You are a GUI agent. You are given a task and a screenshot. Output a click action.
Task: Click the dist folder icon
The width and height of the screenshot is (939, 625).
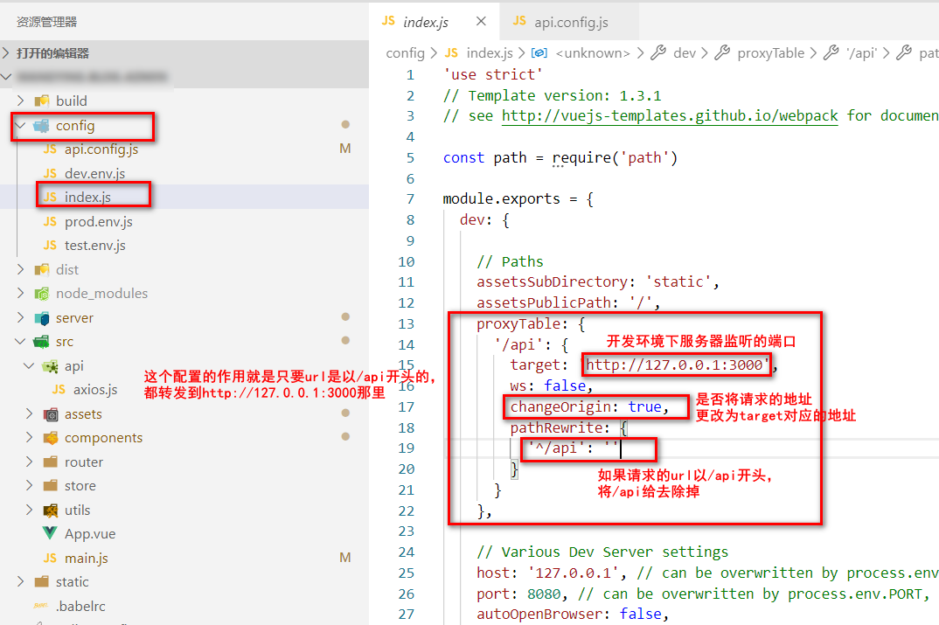point(41,269)
